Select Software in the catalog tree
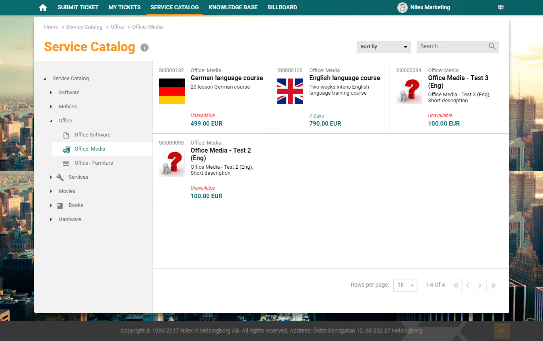The image size is (543, 341). pos(69,93)
